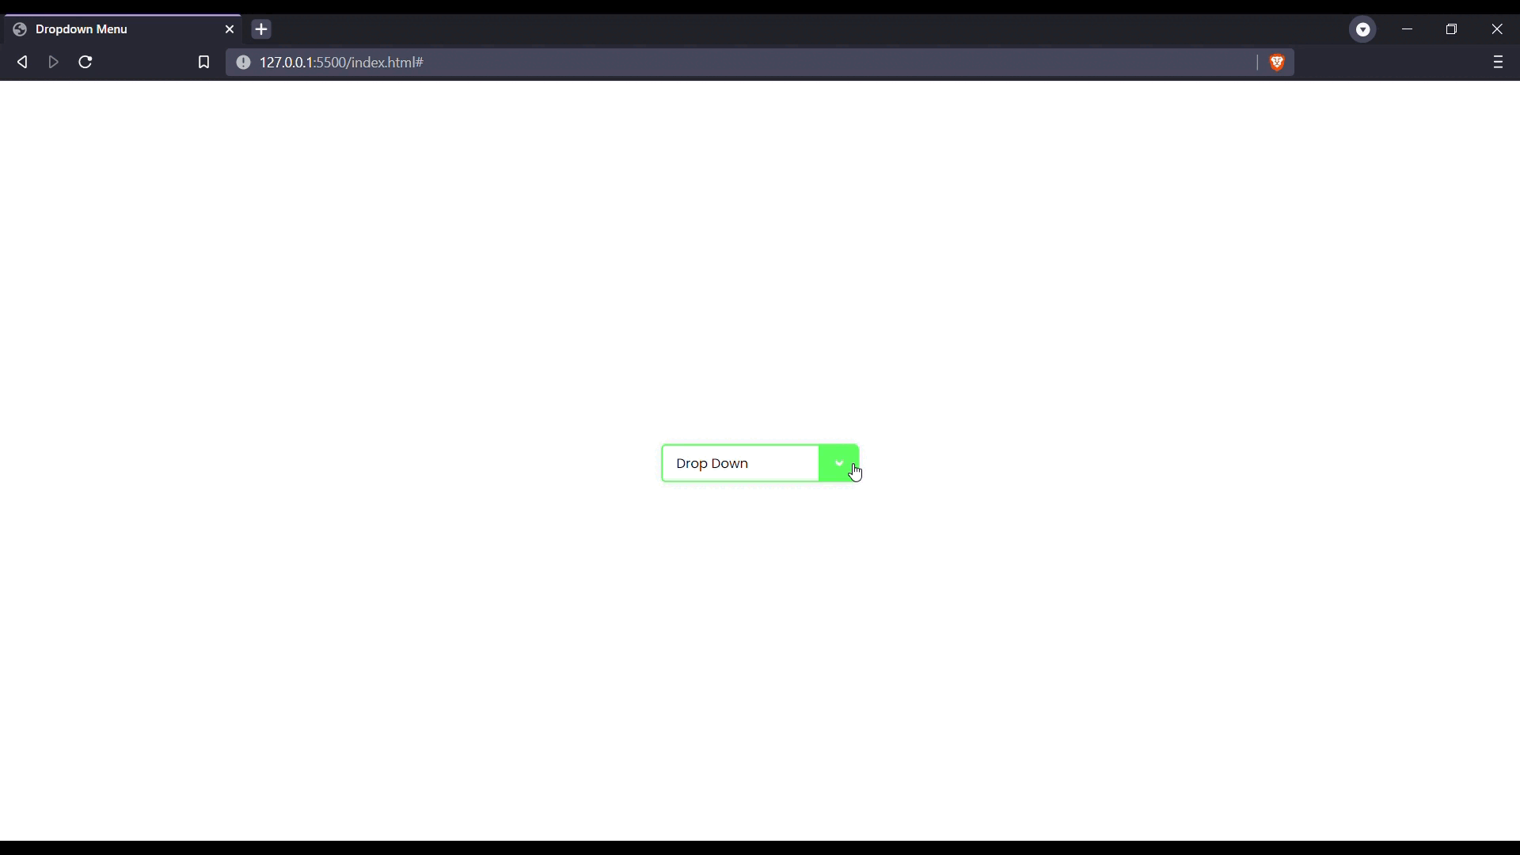1520x855 pixels.
Task: Click the Drop Down text field
Action: [x=739, y=463]
